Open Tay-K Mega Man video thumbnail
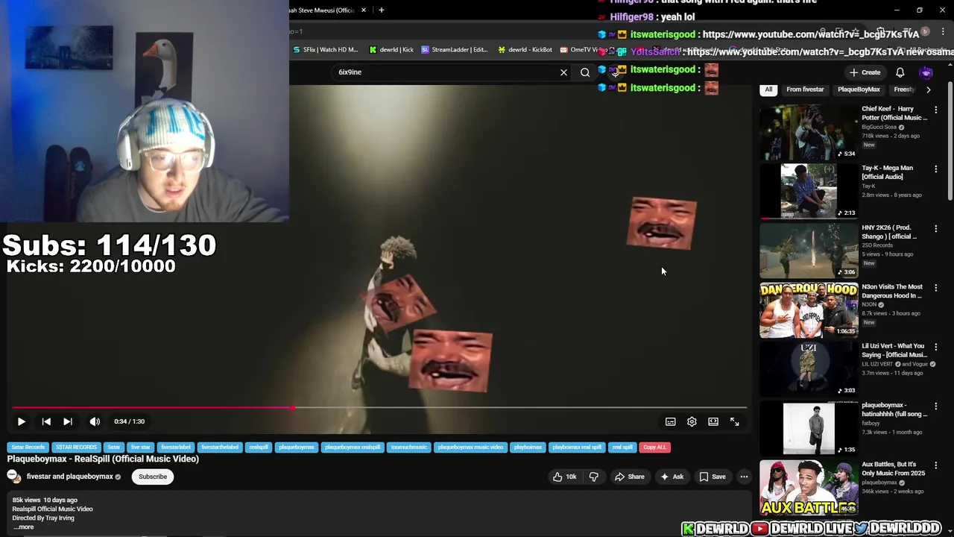This screenshot has height=537, width=954. (809, 192)
